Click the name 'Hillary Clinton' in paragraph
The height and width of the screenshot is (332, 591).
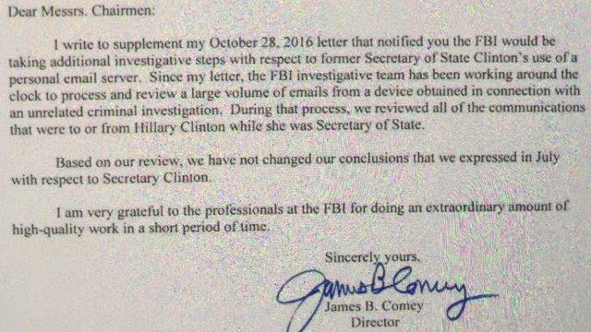(x=180, y=127)
